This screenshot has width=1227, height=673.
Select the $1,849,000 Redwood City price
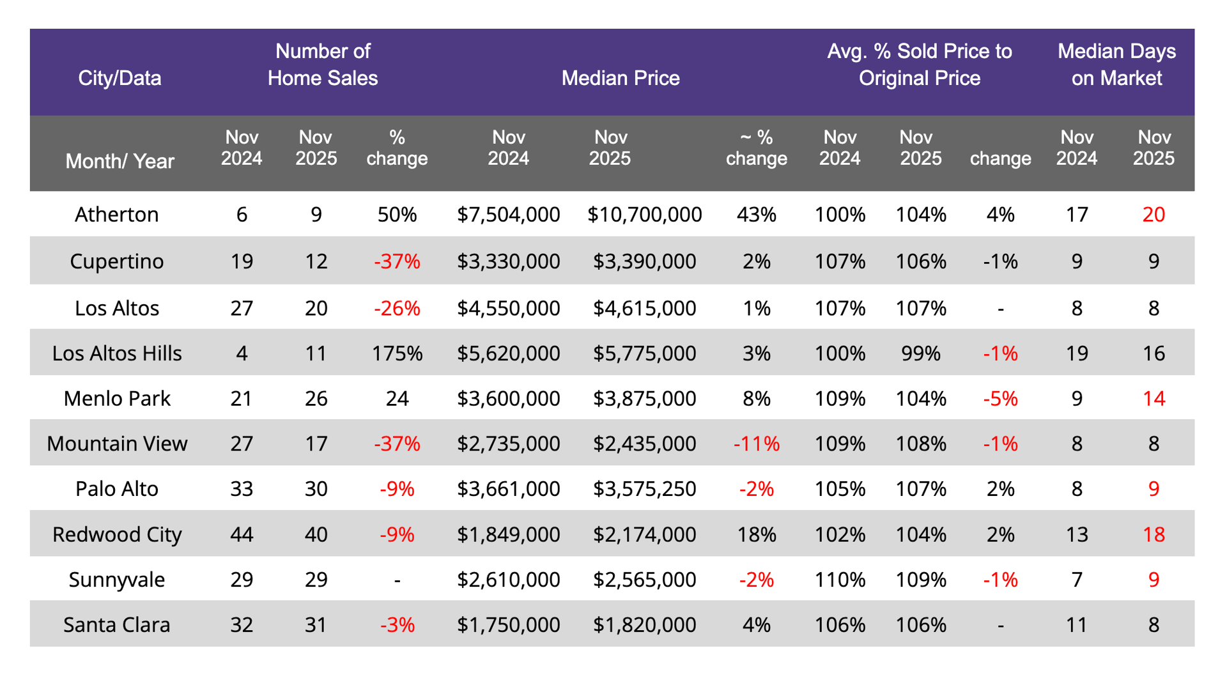508,534
